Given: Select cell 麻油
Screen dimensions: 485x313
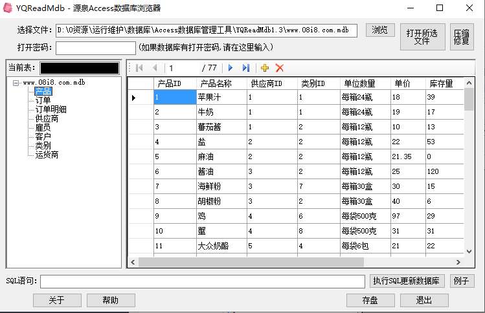Looking at the screenshot, I should [221, 156].
